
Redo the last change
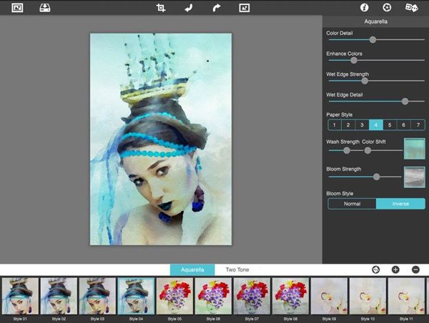(216, 8)
